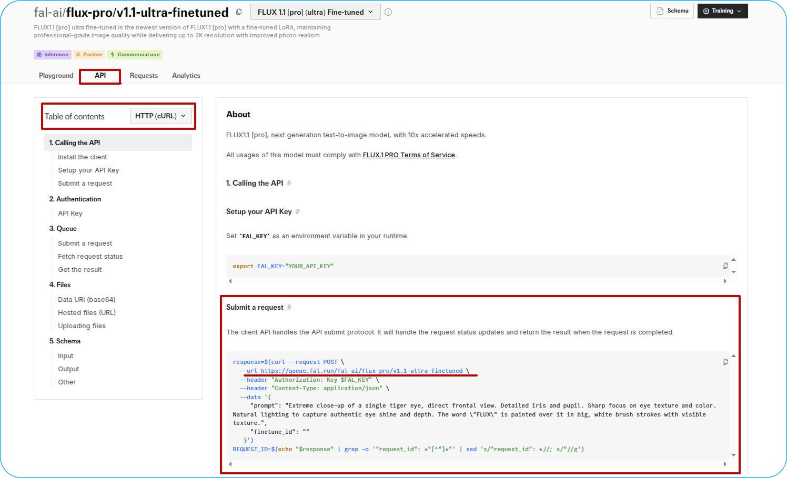Copy the model name next to the title
This screenshot has height=478, width=787.
[x=239, y=12]
